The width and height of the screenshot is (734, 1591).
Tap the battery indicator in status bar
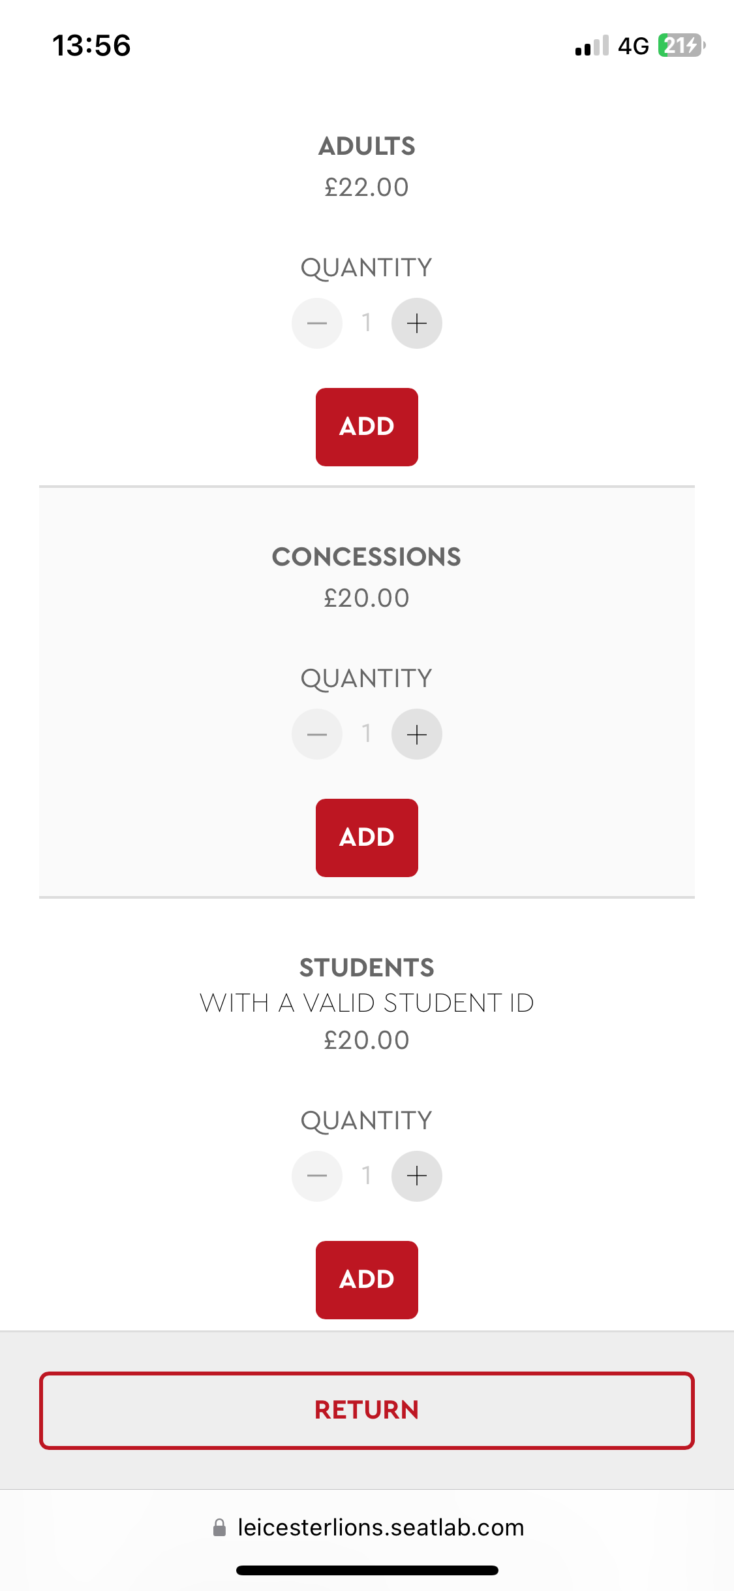[681, 46]
